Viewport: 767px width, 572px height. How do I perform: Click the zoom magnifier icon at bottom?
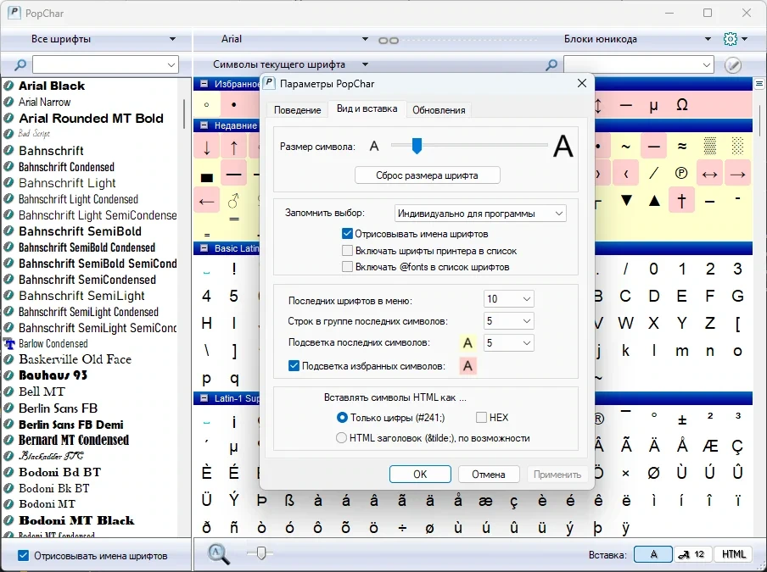click(218, 554)
